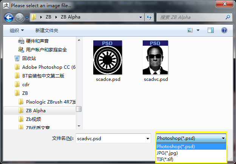Expand the arrow before ZB Alpha breadcrumb
This screenshot has width=236, height=164.
56,17
